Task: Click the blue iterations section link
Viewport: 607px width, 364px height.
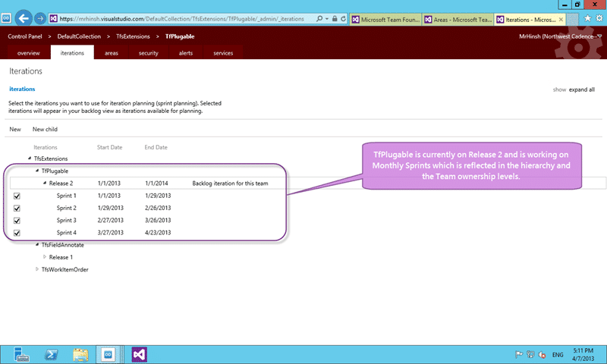Action: [22, 89]
